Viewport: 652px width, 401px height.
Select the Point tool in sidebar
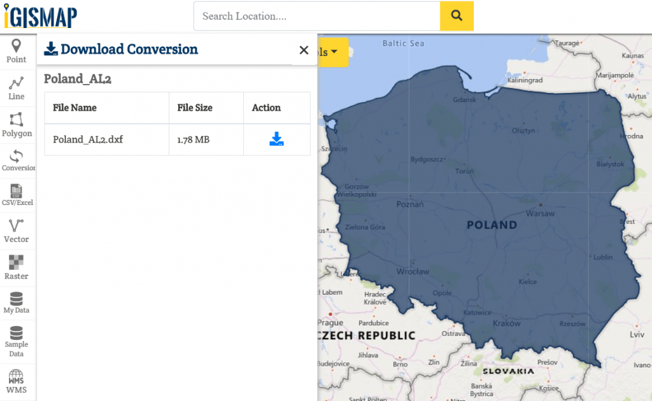coord(16,52)
